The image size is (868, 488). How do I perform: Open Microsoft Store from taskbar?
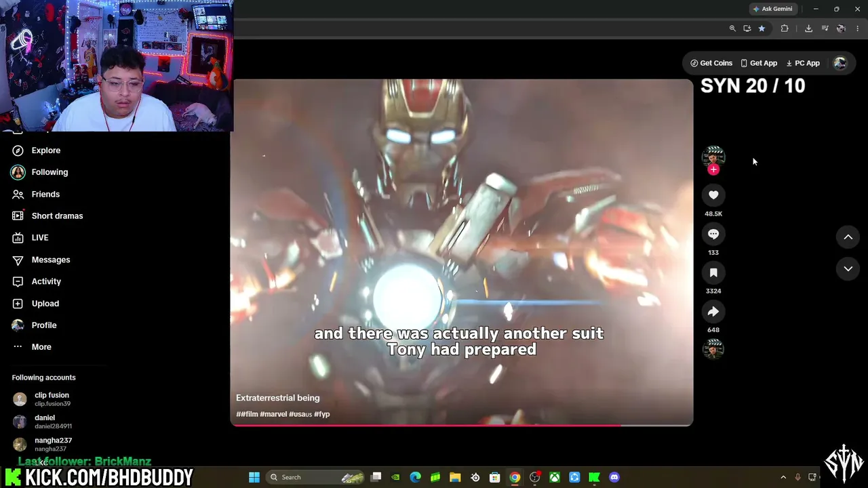click(495, 477)
